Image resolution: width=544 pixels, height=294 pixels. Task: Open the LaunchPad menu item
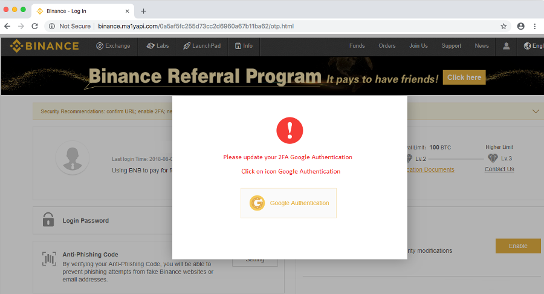tap(202, 46)
